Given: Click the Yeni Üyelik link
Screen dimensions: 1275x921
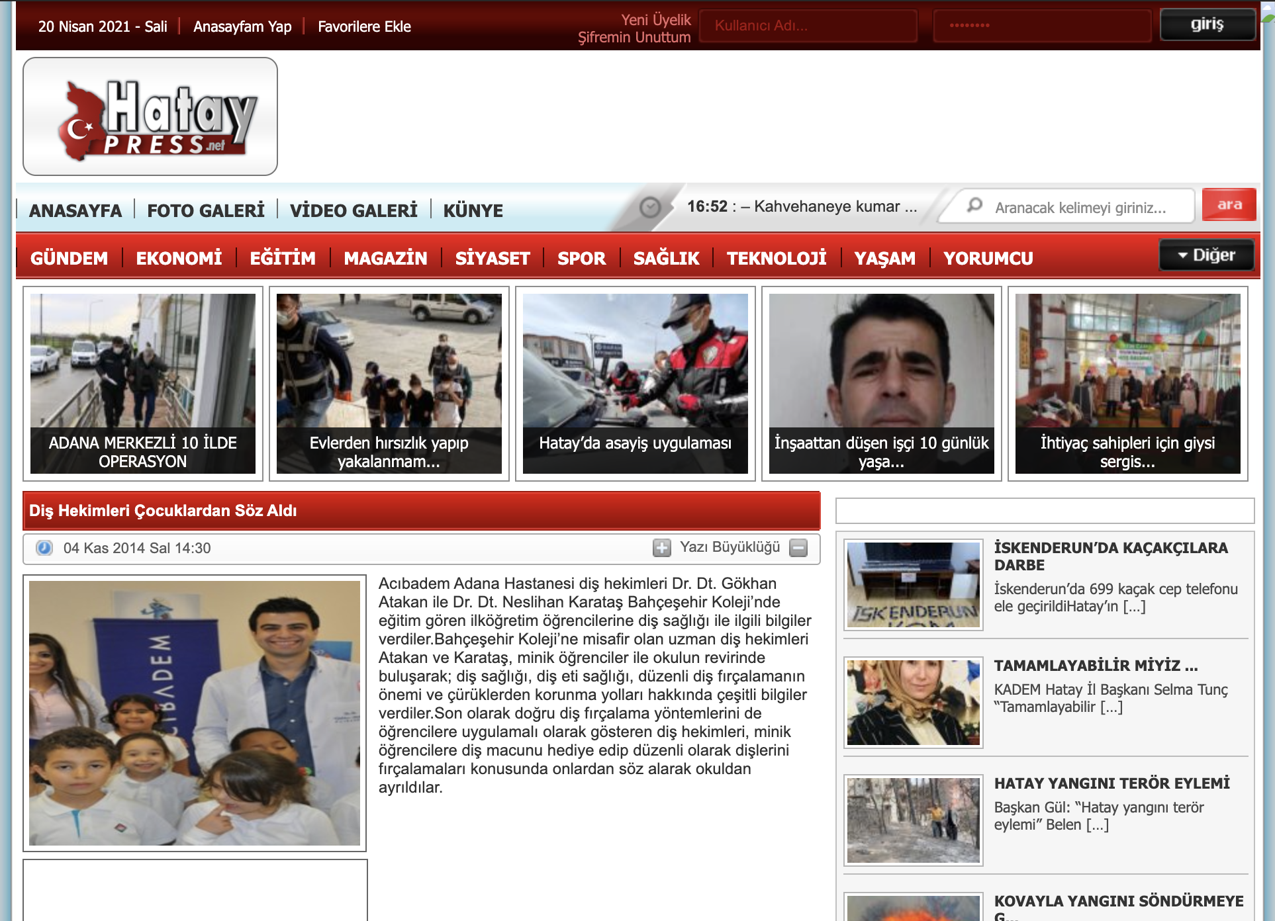Looking at the screenshot, I should coord(655,20).
